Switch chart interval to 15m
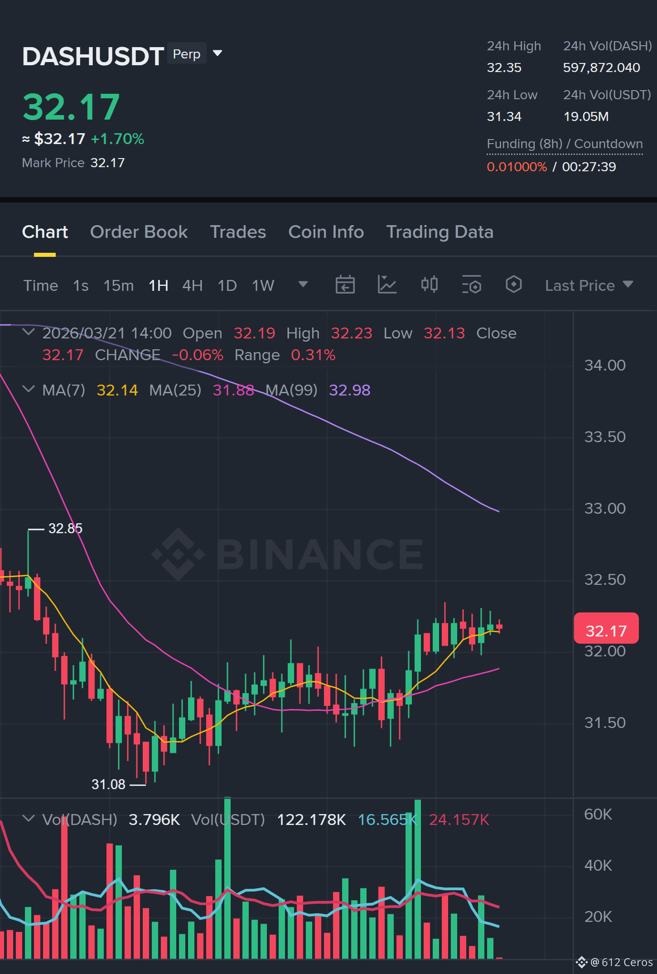The height and width of the screenshot is (974, 657). pos(118,285)
